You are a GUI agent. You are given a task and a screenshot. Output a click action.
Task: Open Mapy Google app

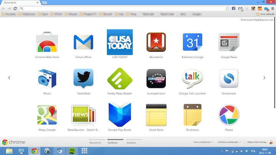tap(47, 115)
